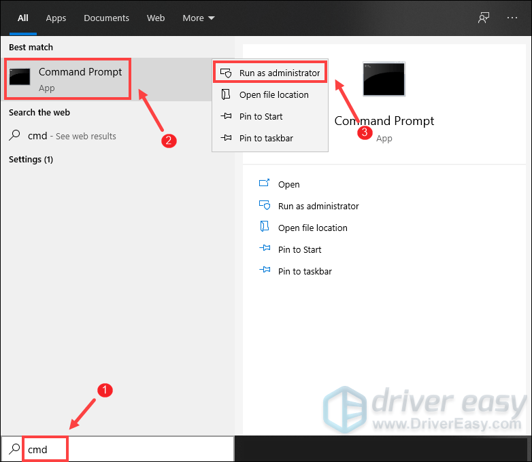Image resolution: width=532 pixels, height=462 pixels.
Task: Click the Command Prompt icon in Best match
Action: tap(20, 77)
